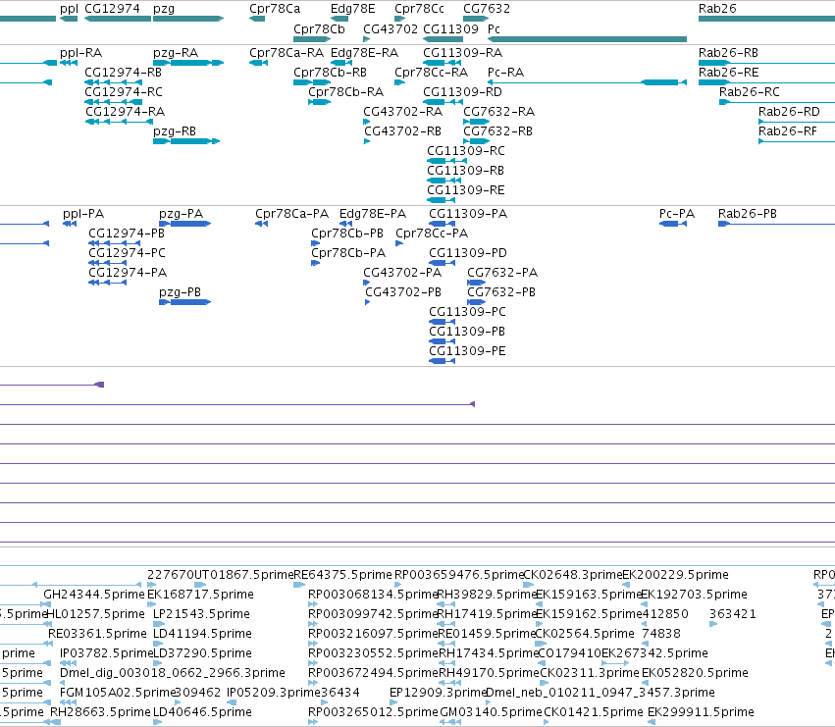Image resolution: width=835 pixels, height=727 pixels.
Task: Select EST RH39829.5prime
Action: (487, 595)
